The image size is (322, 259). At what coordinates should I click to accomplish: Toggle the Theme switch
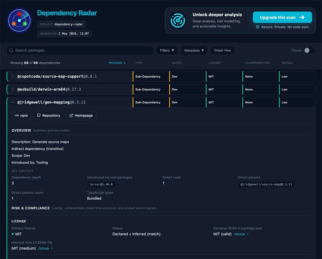(309, 50)
